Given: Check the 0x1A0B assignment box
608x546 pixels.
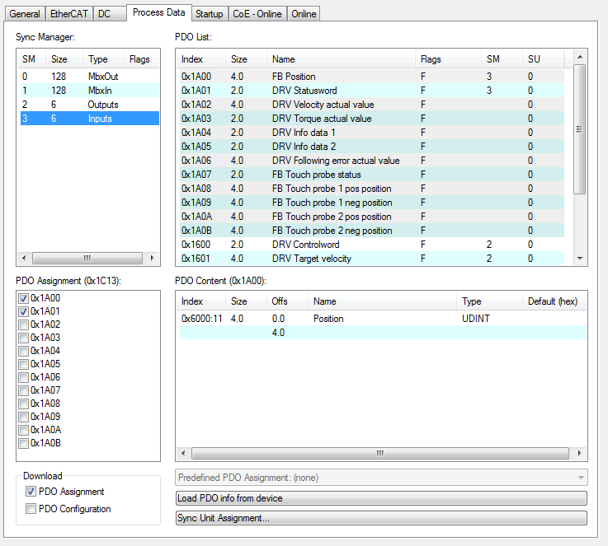Looking at the screenshot, I should (x=24, y=443).
